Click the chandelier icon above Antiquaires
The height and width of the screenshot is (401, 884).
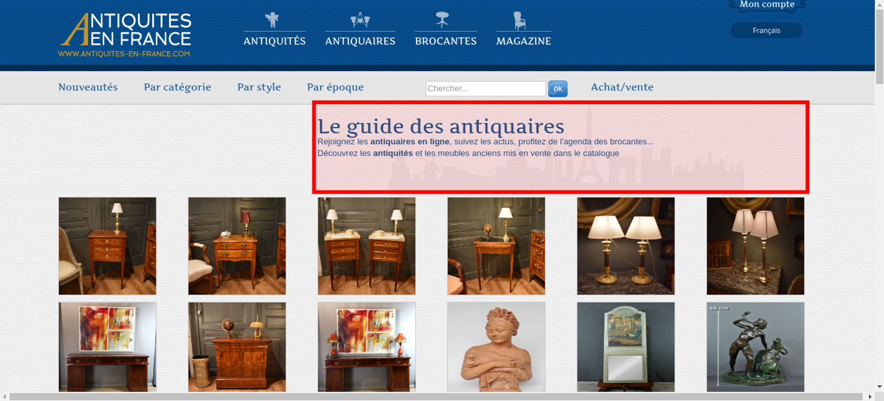click(x=360, y=20)
